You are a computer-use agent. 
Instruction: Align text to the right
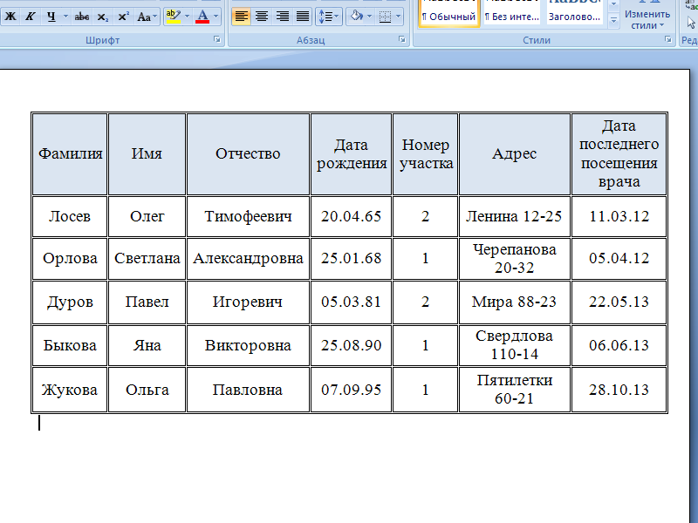283,17
